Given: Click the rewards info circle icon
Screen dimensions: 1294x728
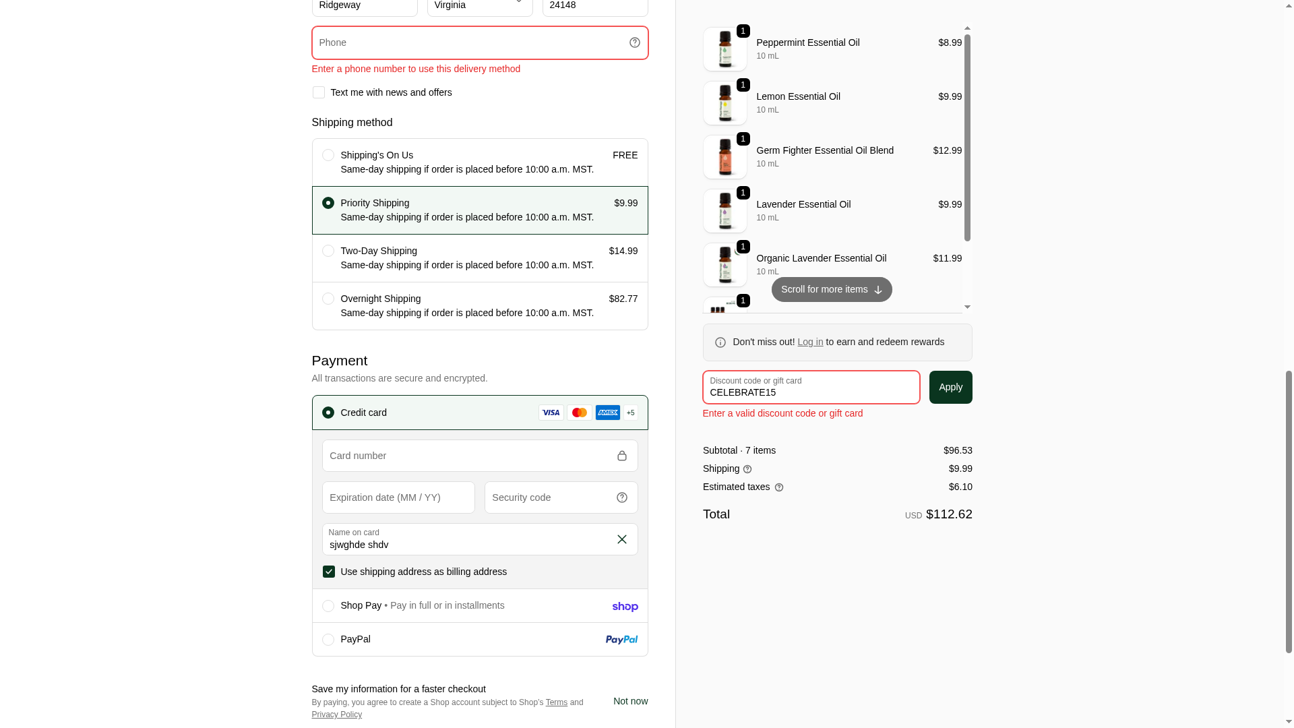Looking at the screenshot, I should 720,342.
